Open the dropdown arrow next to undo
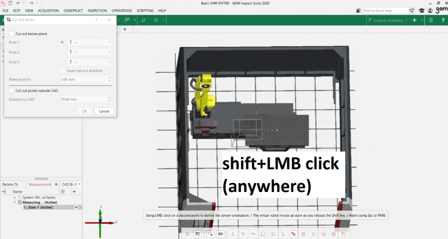The height and width of the screenshot is (239, 448). pos(24,3)
